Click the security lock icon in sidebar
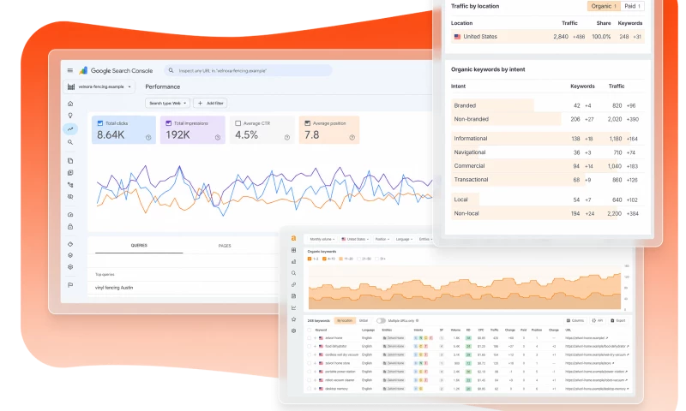Screen dimensions: 686x411 (x=70, y=227)
